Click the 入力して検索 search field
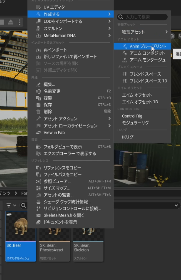 [x=142, y=17]
